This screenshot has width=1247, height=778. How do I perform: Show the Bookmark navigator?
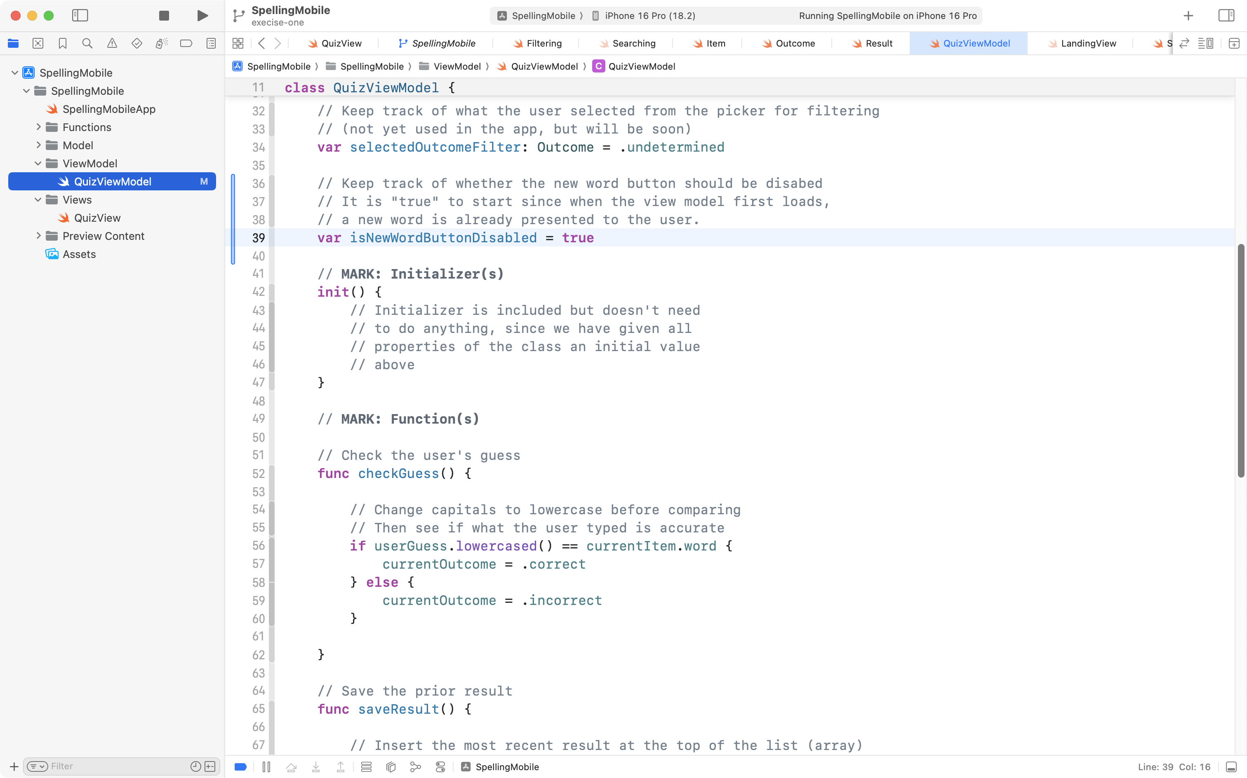pos(62,43)
